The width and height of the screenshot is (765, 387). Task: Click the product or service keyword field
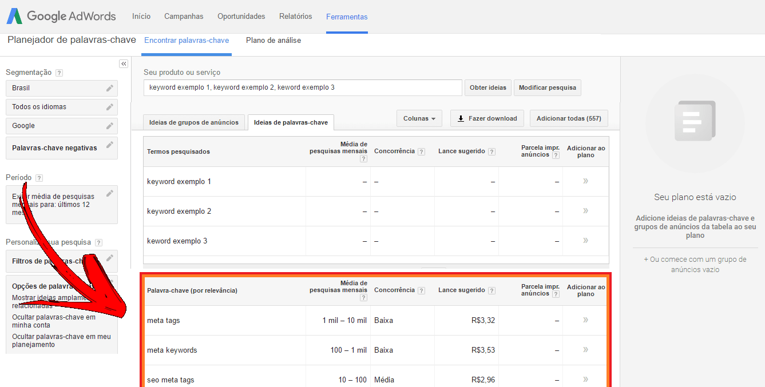pos(303,87)
